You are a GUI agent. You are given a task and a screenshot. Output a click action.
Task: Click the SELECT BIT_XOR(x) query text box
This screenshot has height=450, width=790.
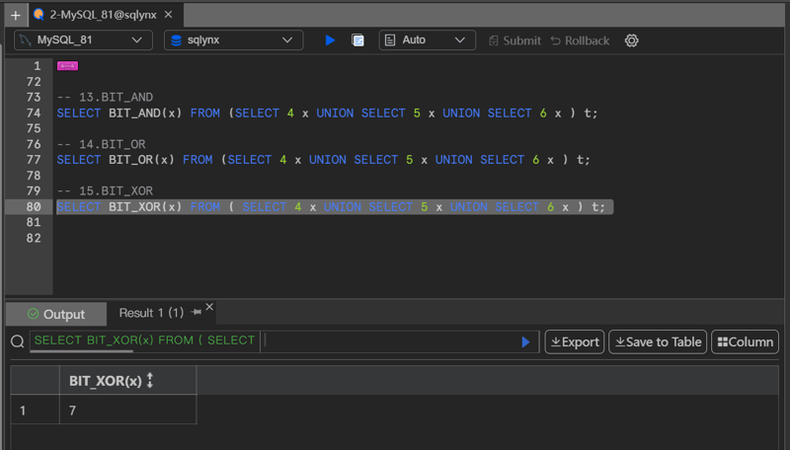144,340
